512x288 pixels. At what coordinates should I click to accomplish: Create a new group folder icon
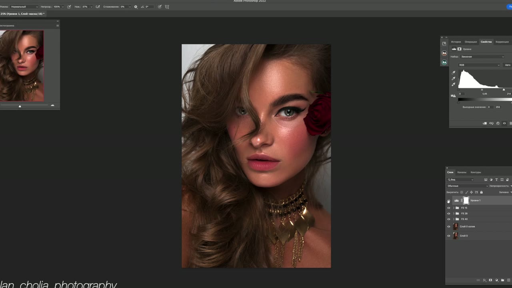[x=502, y=280]
